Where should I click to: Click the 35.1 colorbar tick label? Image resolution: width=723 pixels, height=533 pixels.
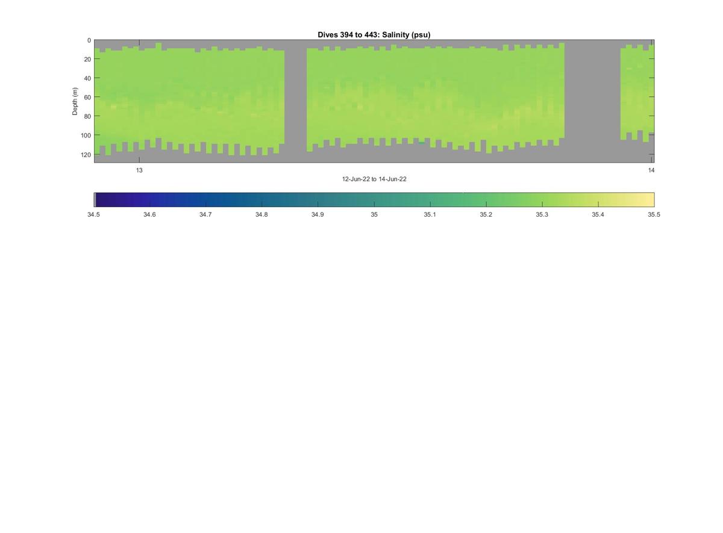[430, 214]
